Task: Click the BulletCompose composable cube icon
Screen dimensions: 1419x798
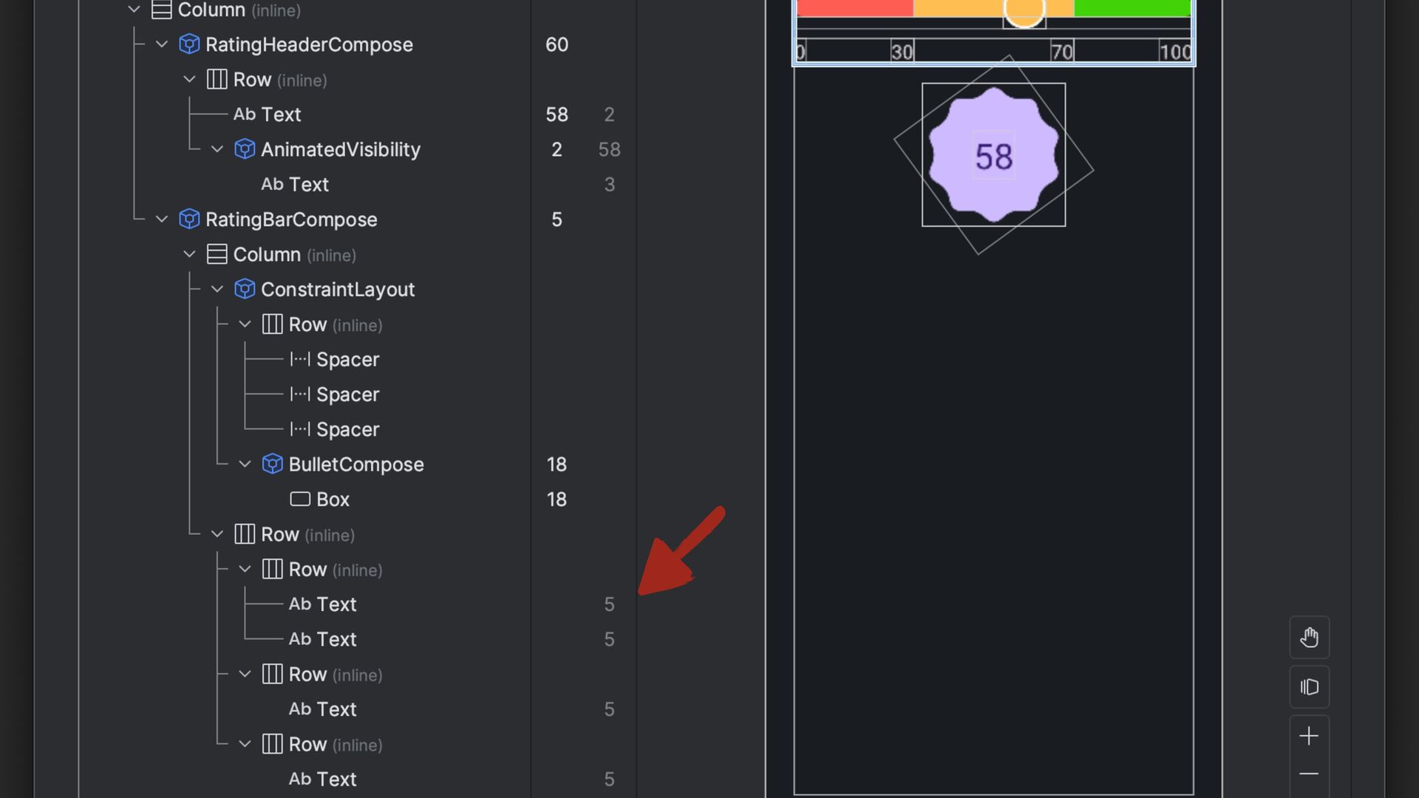Action: (272, 464)
